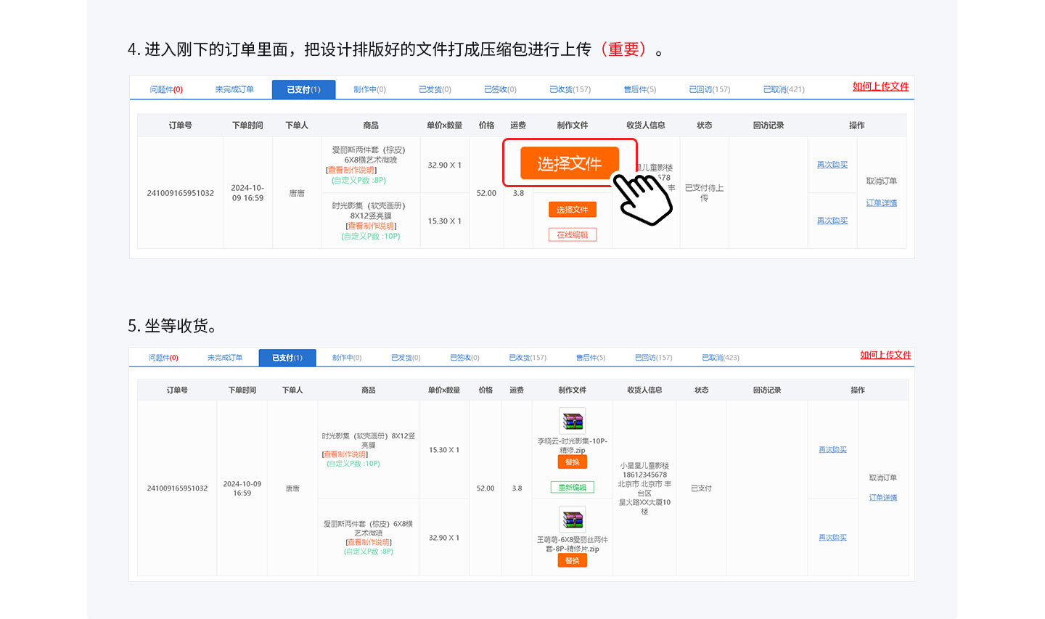Click the 15.30 X 1 cell in step 4 table
1045x619 pixels.
(x=444, y=221)
